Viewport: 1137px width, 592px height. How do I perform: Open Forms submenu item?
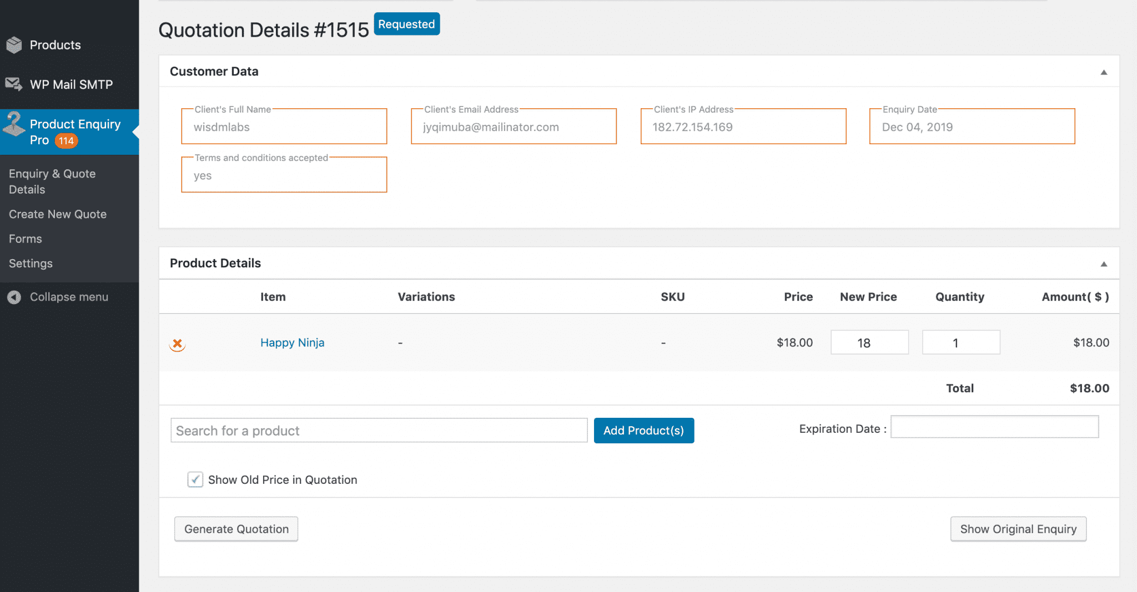pyautogui.click(x=26, y=239)
